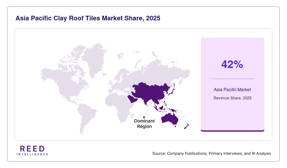The image size is (287, 168).
Task: Click the dot marker above 'Dominant Region'
Action: pyautogui.click(x=144, y=117)
